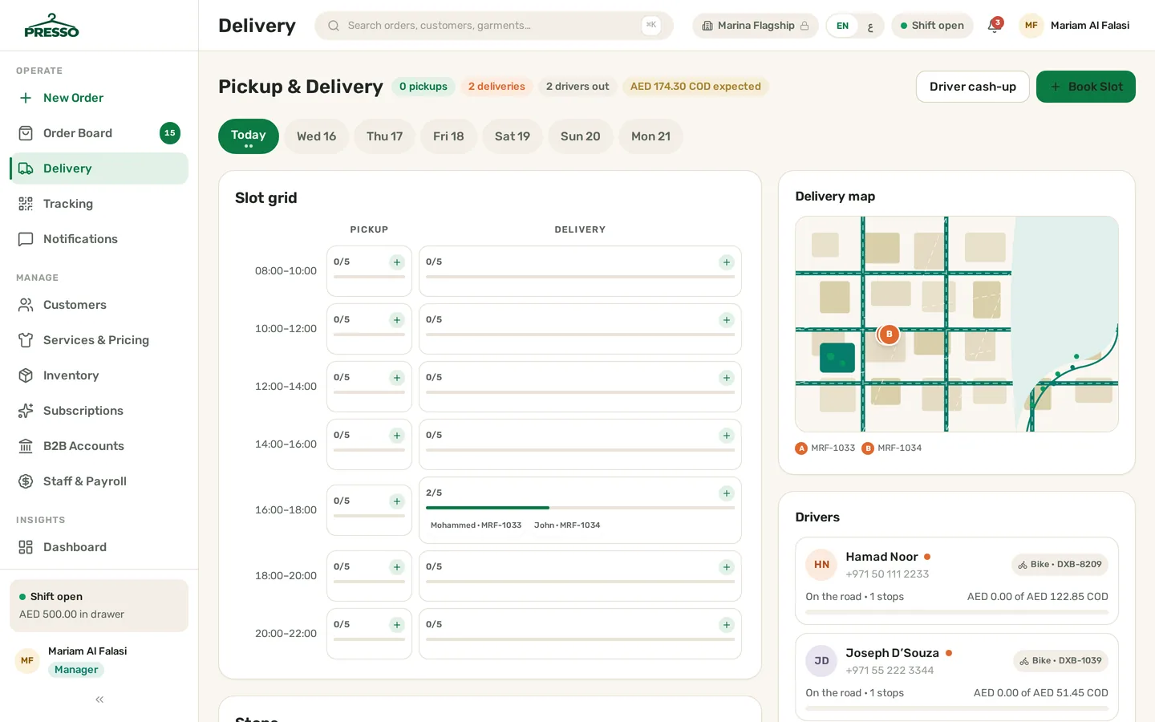Select the Mon 21 date tab

coord(650,136)
